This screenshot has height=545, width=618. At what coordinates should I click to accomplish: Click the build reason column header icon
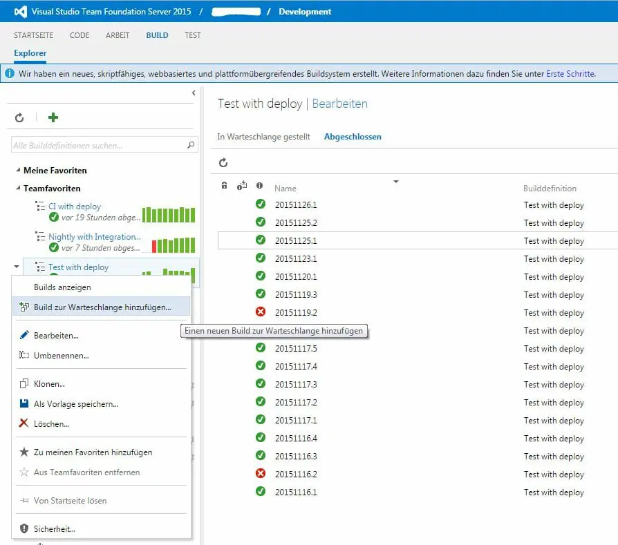242,186
